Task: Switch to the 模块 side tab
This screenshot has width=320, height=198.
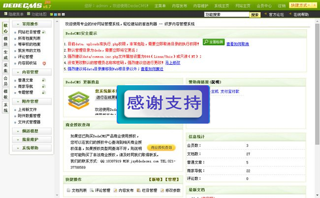Action: (5, 41)
